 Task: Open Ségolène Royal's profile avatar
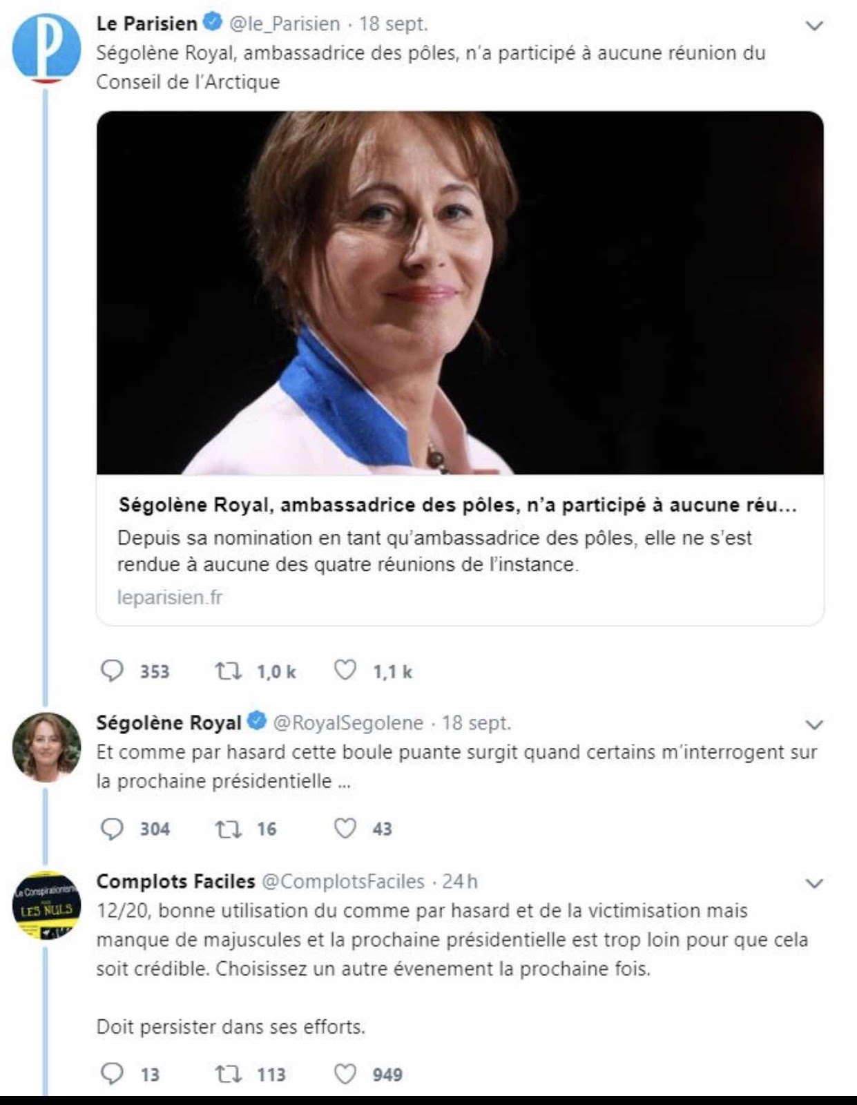click(x=46, y=747)
